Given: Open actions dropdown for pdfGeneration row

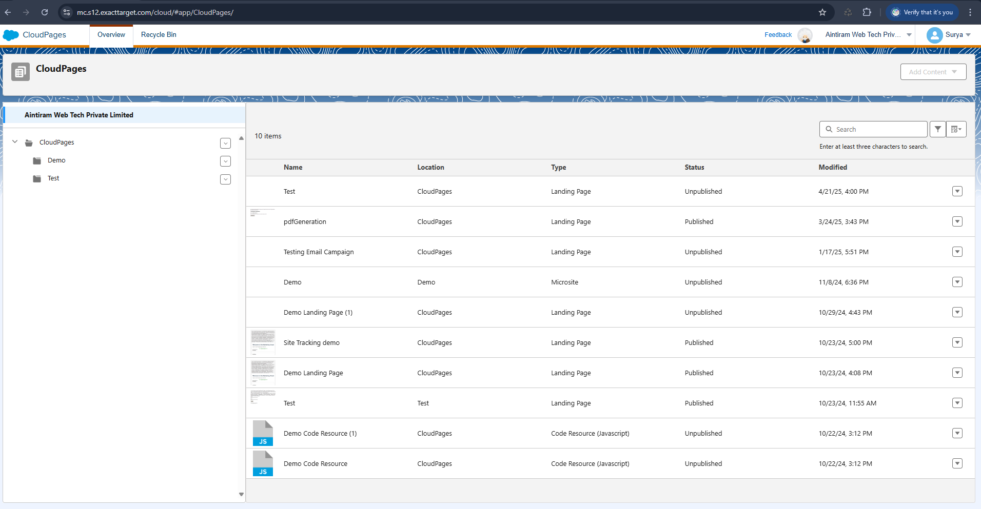Looking at the screenshot, I should [957, 221].
